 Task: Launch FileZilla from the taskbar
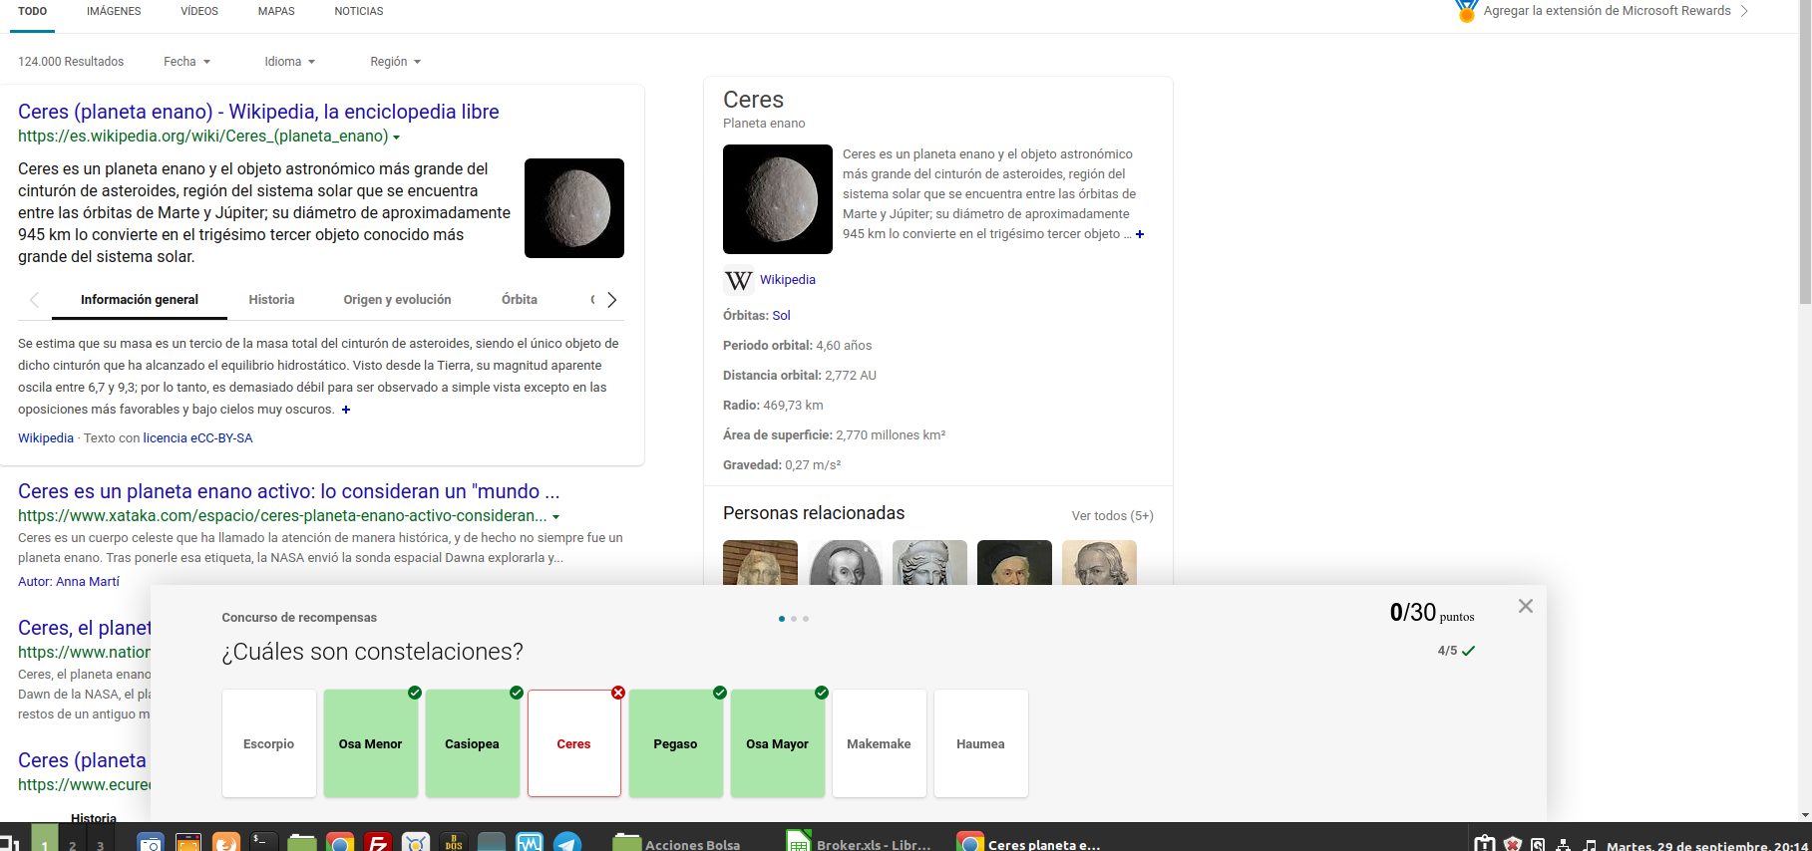tap(378, 843)
